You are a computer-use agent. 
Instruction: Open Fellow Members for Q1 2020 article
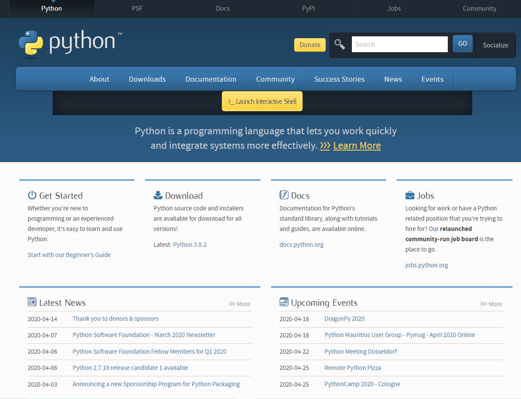tap(149, 352)
